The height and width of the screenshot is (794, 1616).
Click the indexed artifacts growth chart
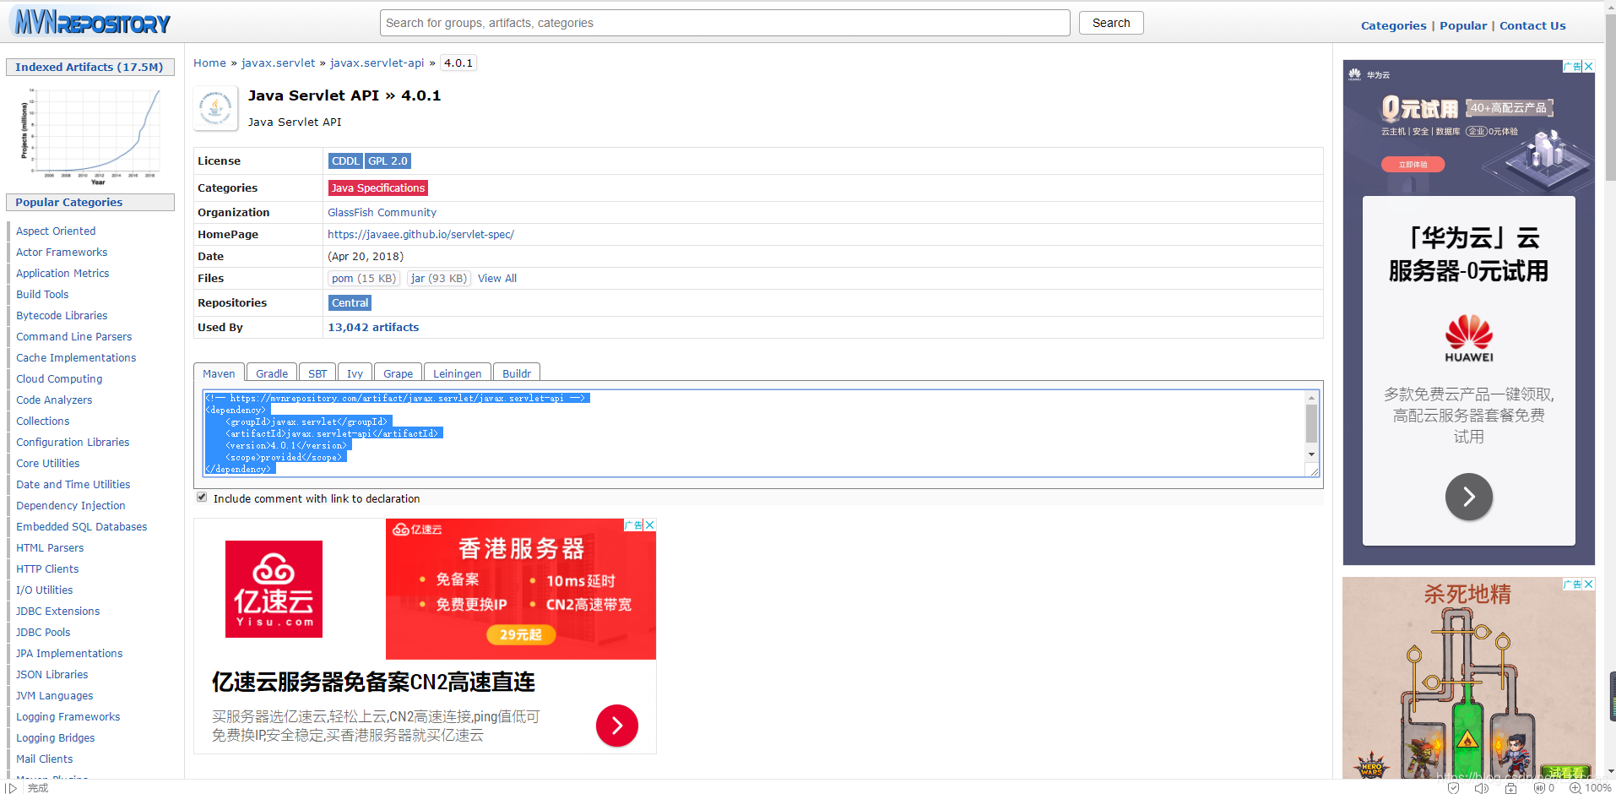click(x=90, y=135)
